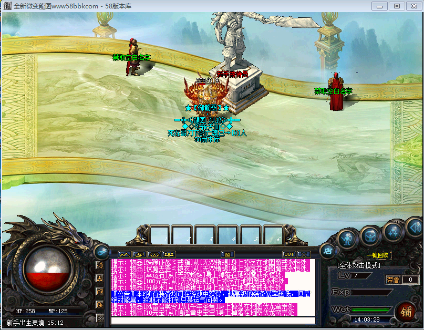Viewport: 424px width, 330px height.
Task: Select quick-item belt slot 2
Action: (x=183, y=235)
